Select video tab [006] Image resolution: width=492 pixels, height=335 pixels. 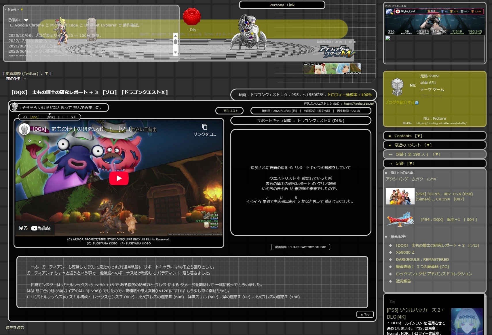pos(34,117)
